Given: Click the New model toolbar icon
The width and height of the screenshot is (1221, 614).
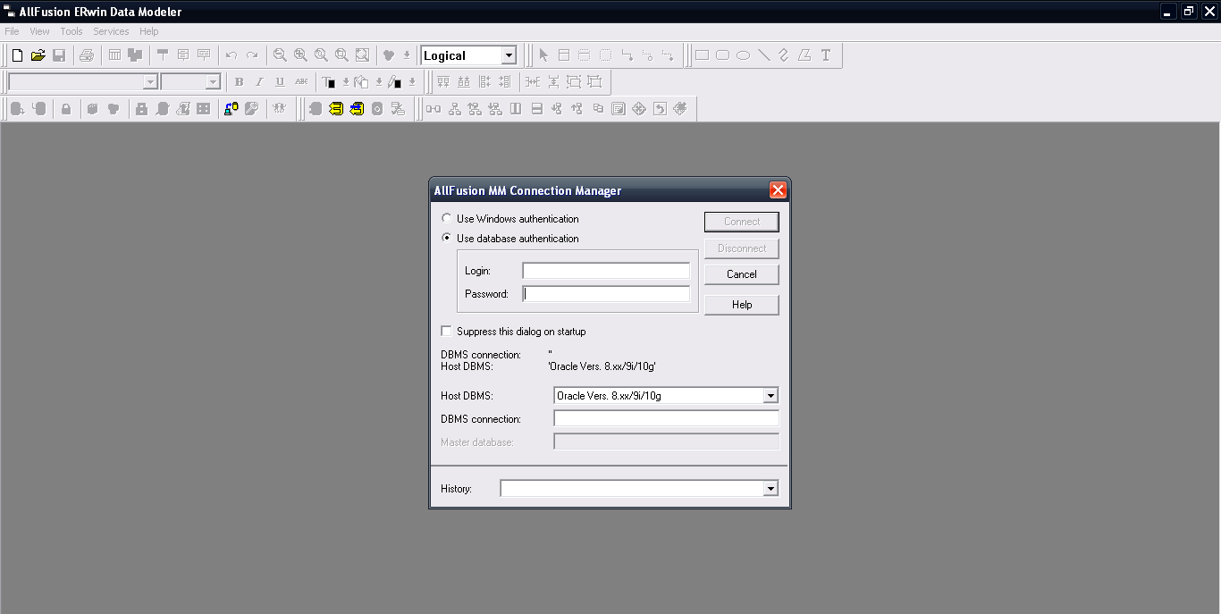Looking at the screenshot, I should tap(17, 55).
